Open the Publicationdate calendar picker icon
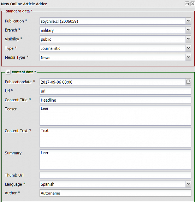195x202 pixels. pos(188,82)
